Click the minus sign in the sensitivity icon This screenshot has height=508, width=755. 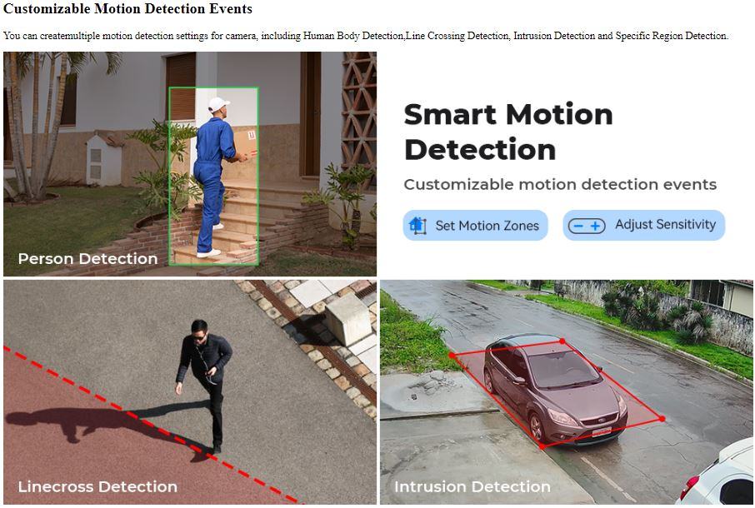point(578,226)
